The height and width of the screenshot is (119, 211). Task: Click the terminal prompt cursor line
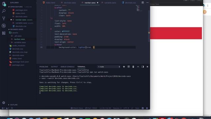pyautogui.click(x=40, y=93)
